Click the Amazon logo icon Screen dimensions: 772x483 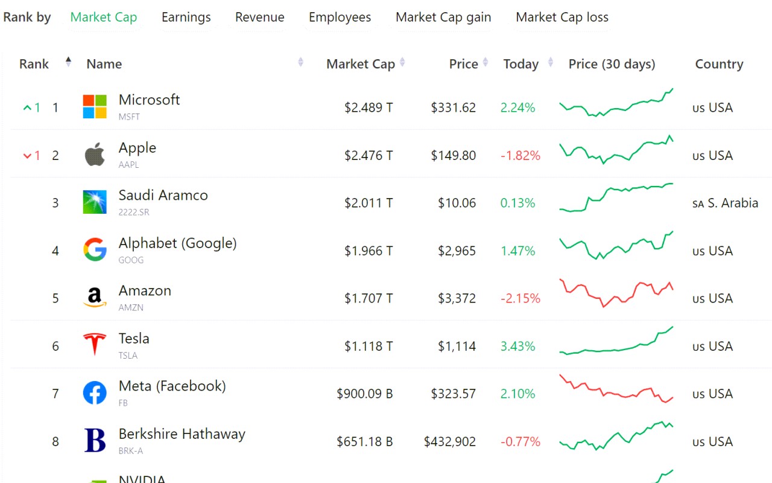pyautogui.click(x=95, y=297)
